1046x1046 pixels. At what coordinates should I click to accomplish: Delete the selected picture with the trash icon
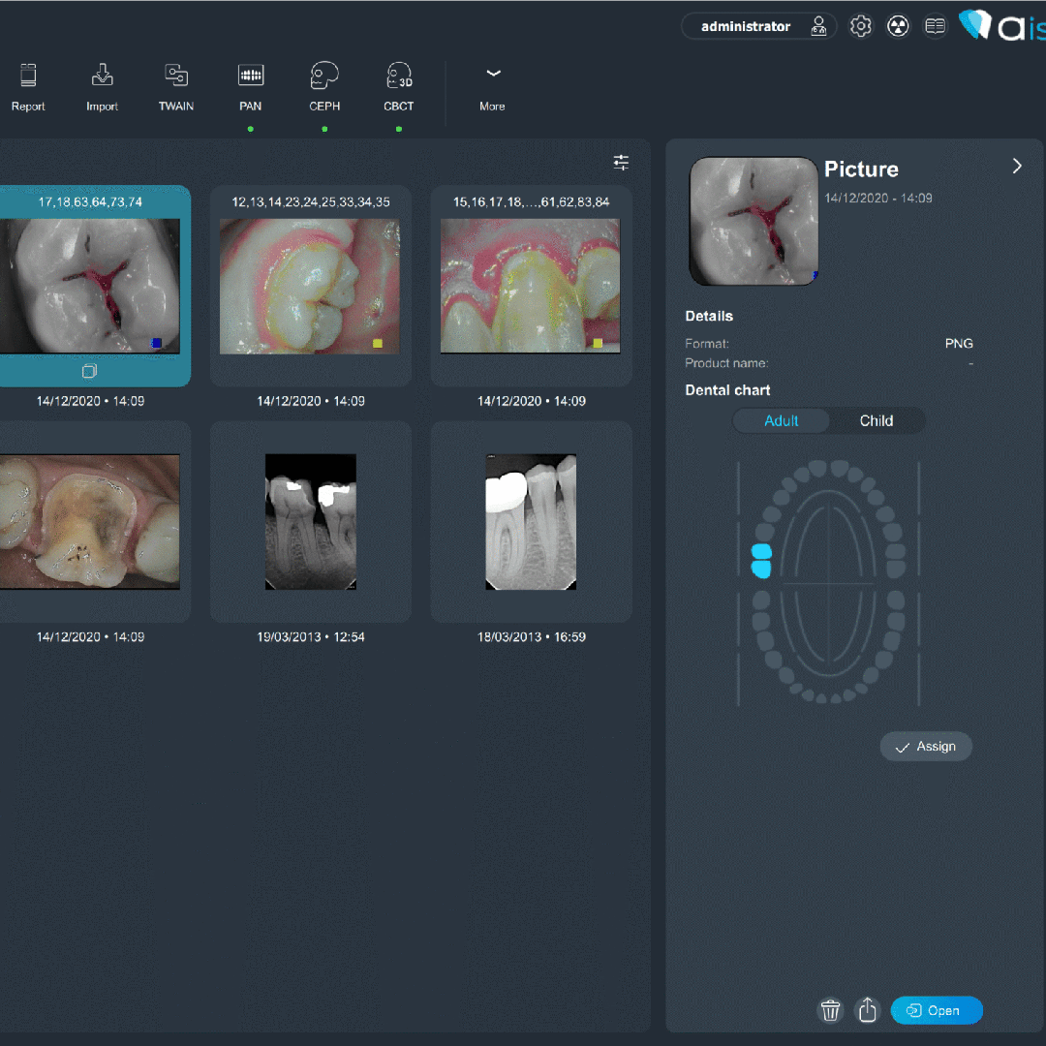[830, 1010]
